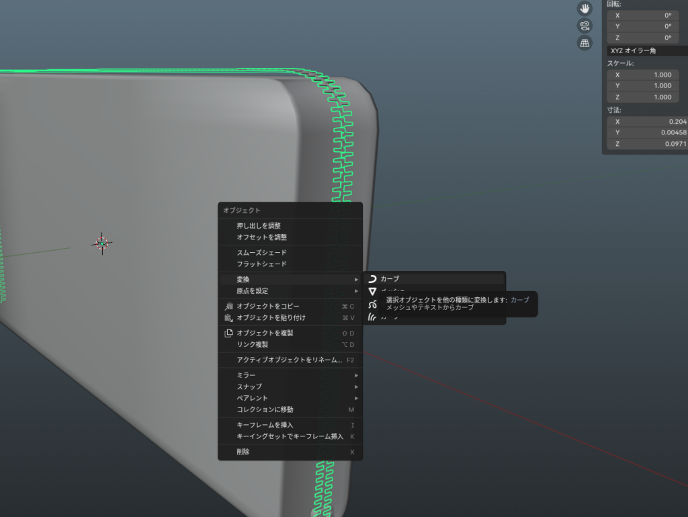Screen dimensions: 688x517
Task: Choose カーブ in the convert submenu
Action: point(434,279)
